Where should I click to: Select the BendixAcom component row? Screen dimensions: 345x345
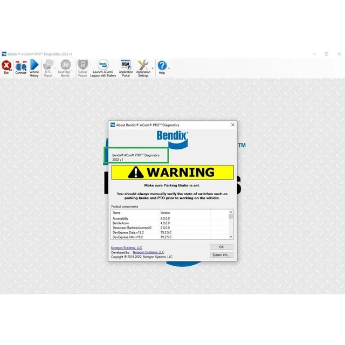[170, 223]
